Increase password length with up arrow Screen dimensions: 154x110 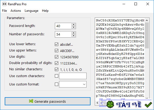click(74, 25)
